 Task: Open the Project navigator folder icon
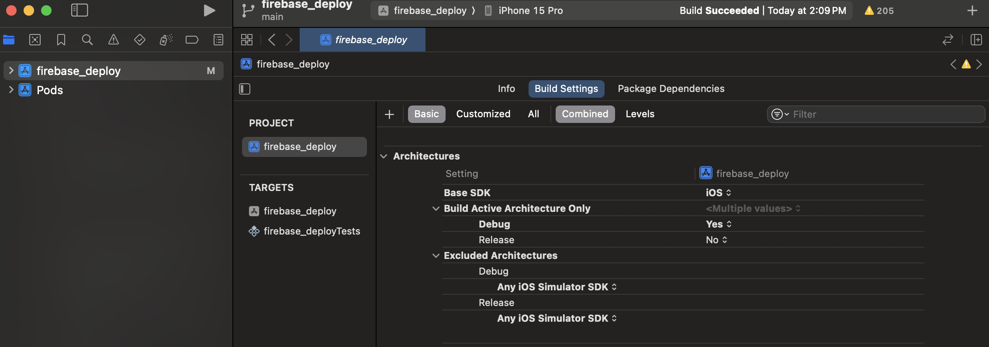coord(9,40)
